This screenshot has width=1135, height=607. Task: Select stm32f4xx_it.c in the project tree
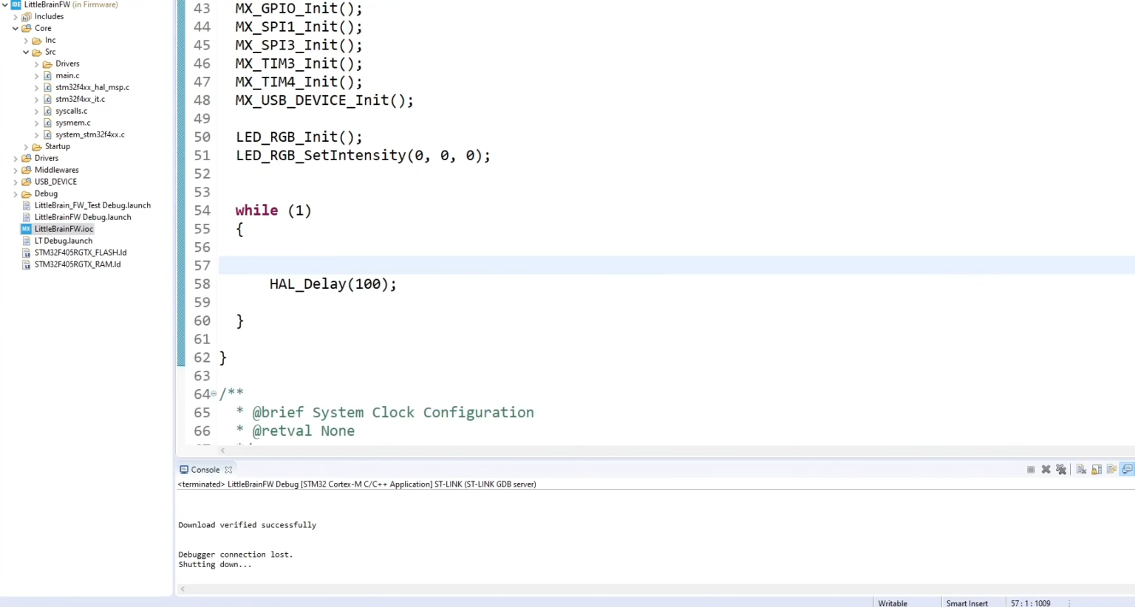[x=80, y=99]
